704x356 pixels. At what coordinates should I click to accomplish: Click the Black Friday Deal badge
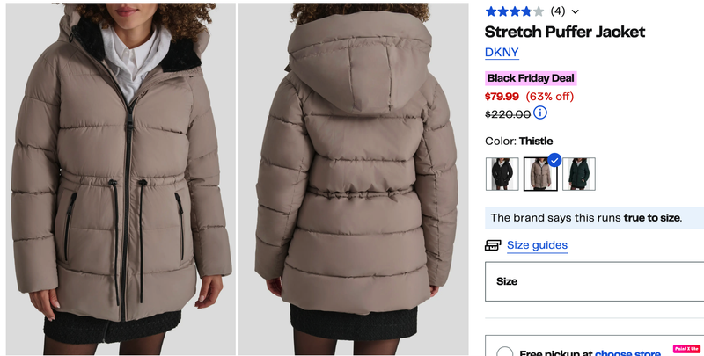(531, 78)
